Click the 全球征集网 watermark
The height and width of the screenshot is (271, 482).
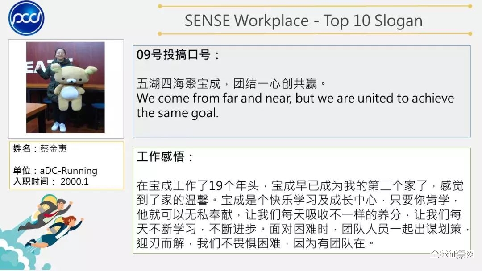(453, 254)
